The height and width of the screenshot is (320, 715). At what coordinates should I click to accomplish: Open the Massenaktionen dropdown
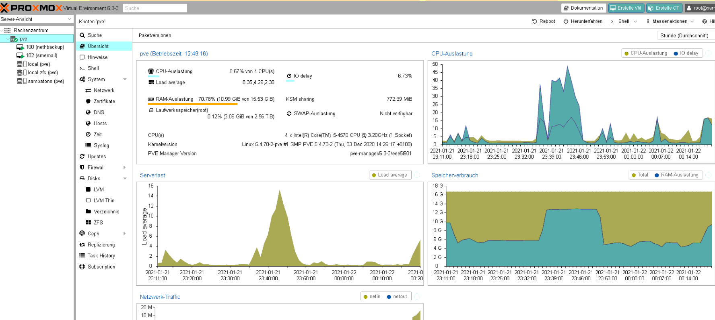(x=670, y=21)
